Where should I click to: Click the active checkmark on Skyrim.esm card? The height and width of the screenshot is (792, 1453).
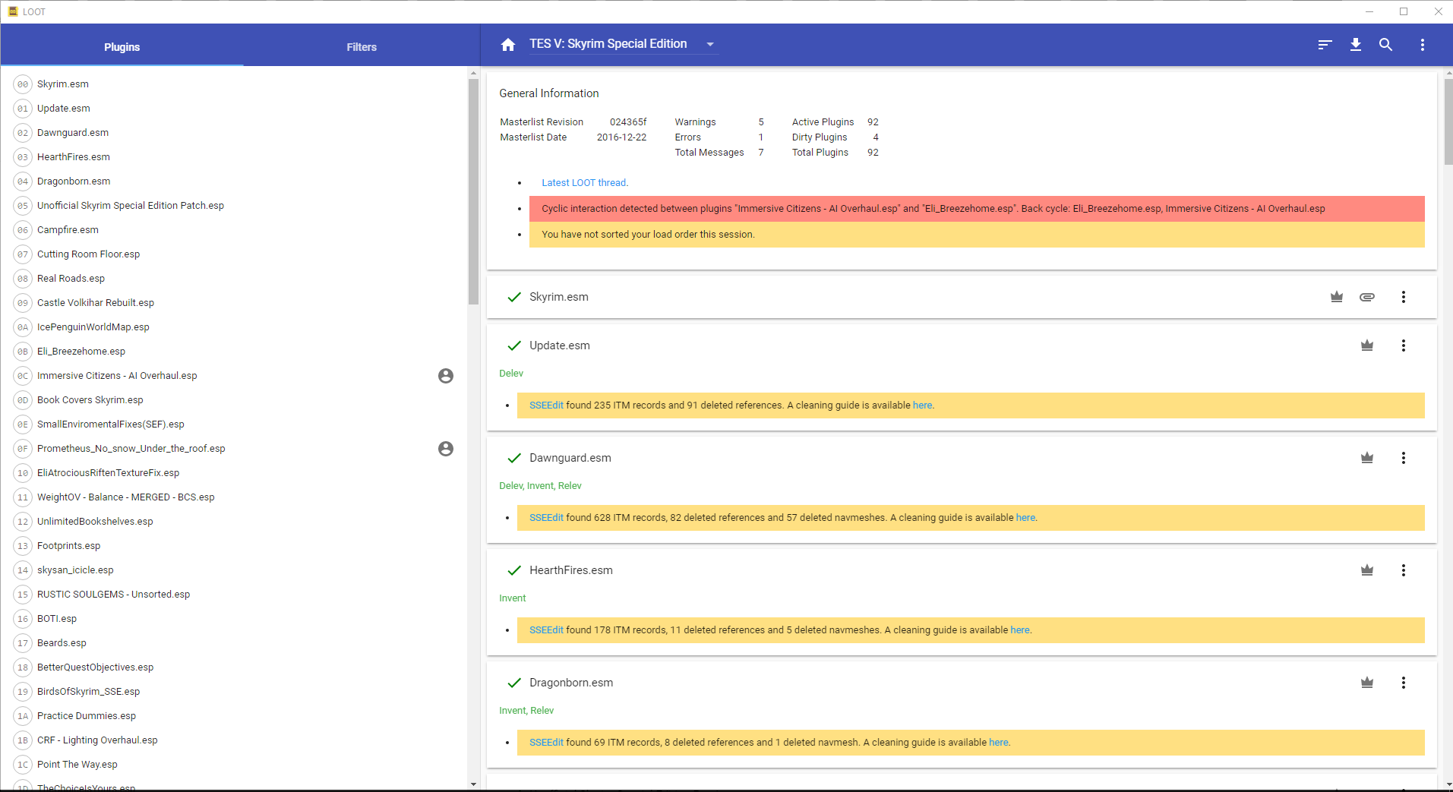click(x=514, y=297)
